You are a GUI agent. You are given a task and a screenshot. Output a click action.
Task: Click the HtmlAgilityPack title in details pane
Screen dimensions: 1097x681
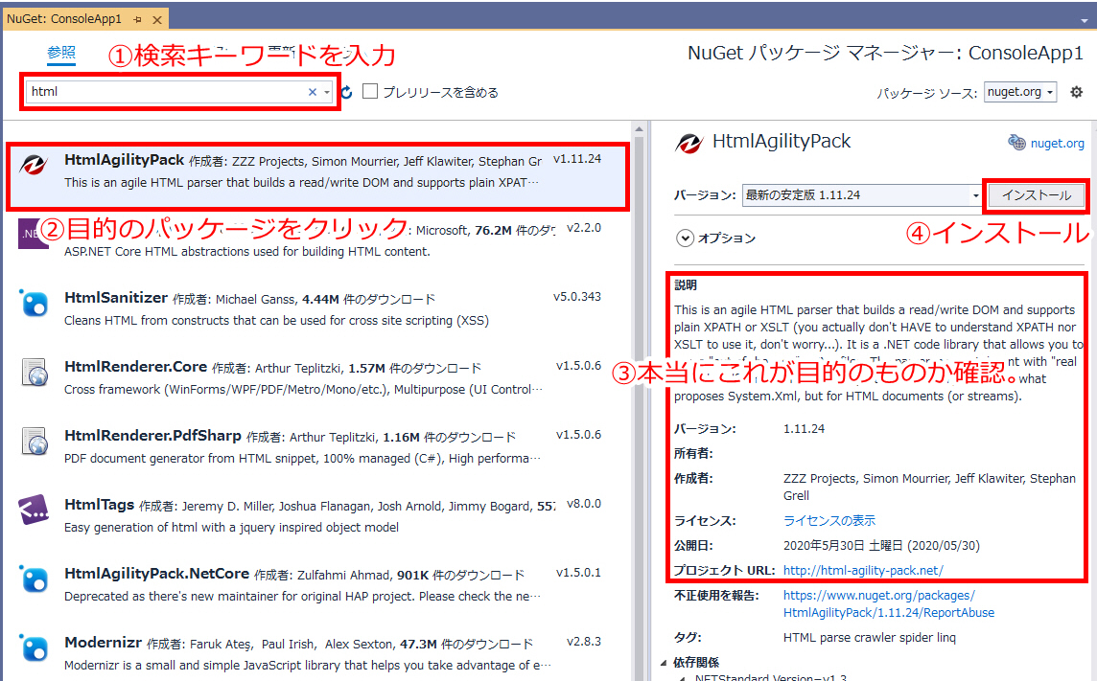coord(782,142)
